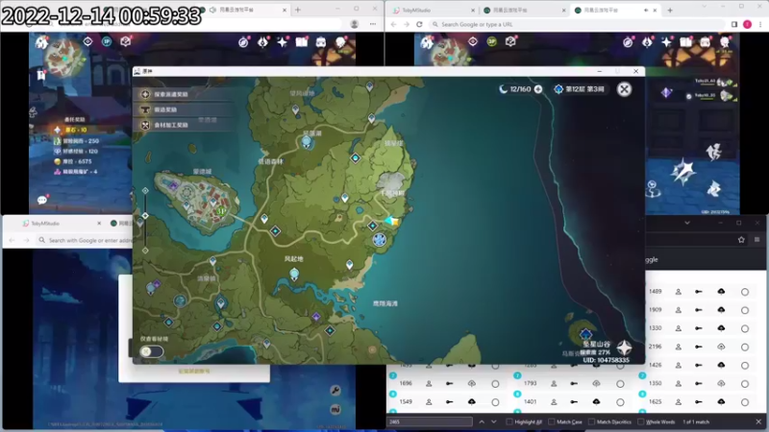Screen dimensions: 769x432
Task: Open a new tab in the top-left browser
Action: tap(298, 10)
